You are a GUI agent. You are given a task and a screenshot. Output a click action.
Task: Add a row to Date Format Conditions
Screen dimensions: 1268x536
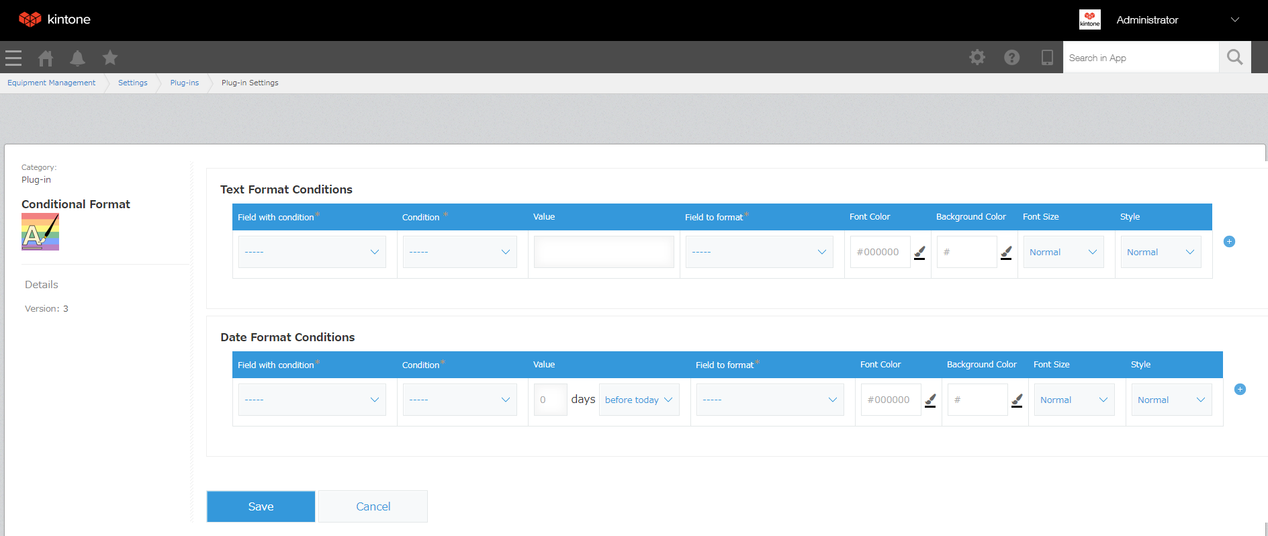tap(1240, 390)
